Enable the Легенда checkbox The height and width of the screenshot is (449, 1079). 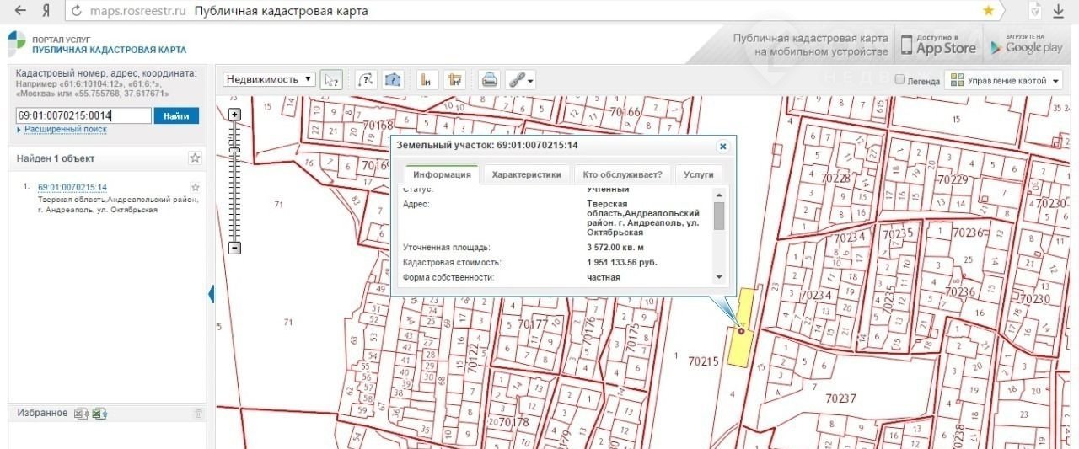click(x=899, y=80)
